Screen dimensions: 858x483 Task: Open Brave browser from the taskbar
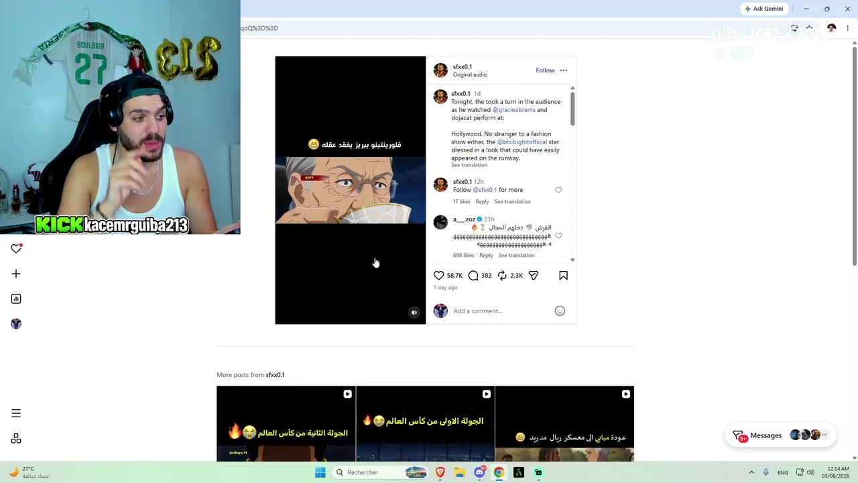click(440, 472)
